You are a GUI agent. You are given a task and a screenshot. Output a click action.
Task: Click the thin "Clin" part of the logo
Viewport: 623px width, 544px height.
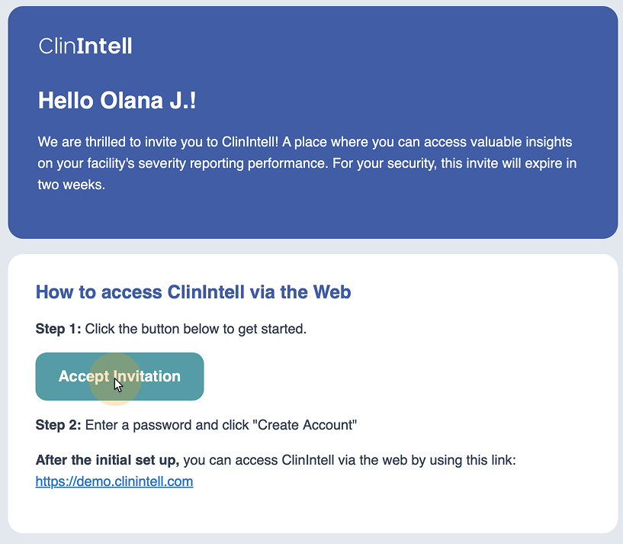[57, 47]
